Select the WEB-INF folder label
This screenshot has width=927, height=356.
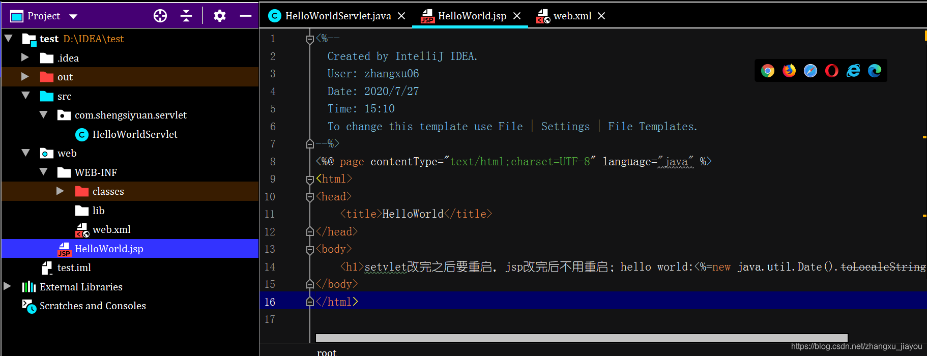pos(96,172)
